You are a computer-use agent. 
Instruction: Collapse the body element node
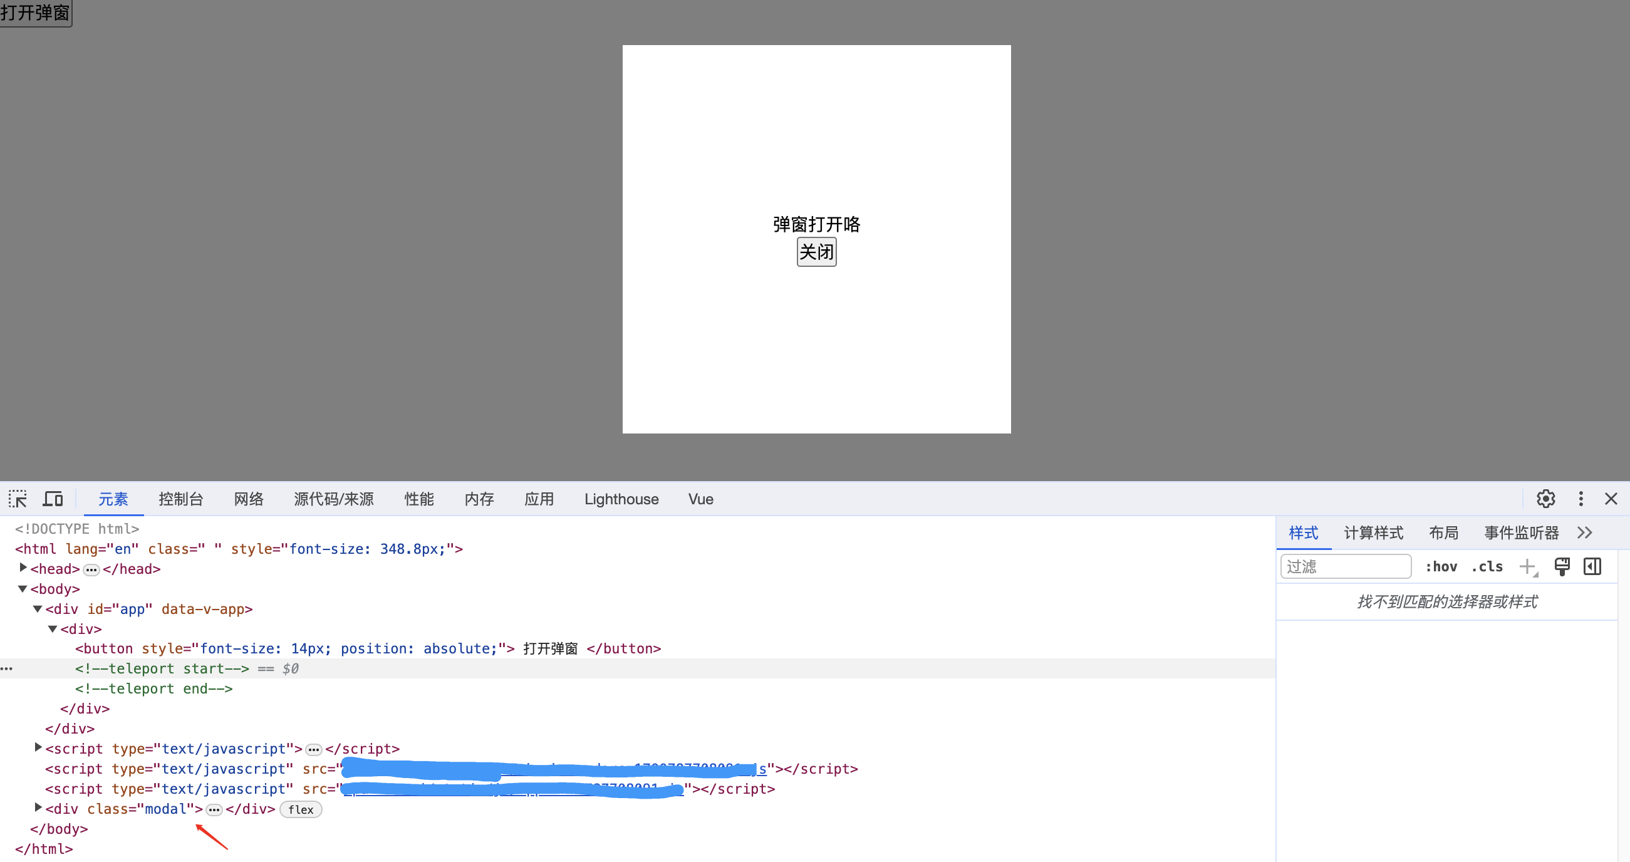(x=23, y=589)
